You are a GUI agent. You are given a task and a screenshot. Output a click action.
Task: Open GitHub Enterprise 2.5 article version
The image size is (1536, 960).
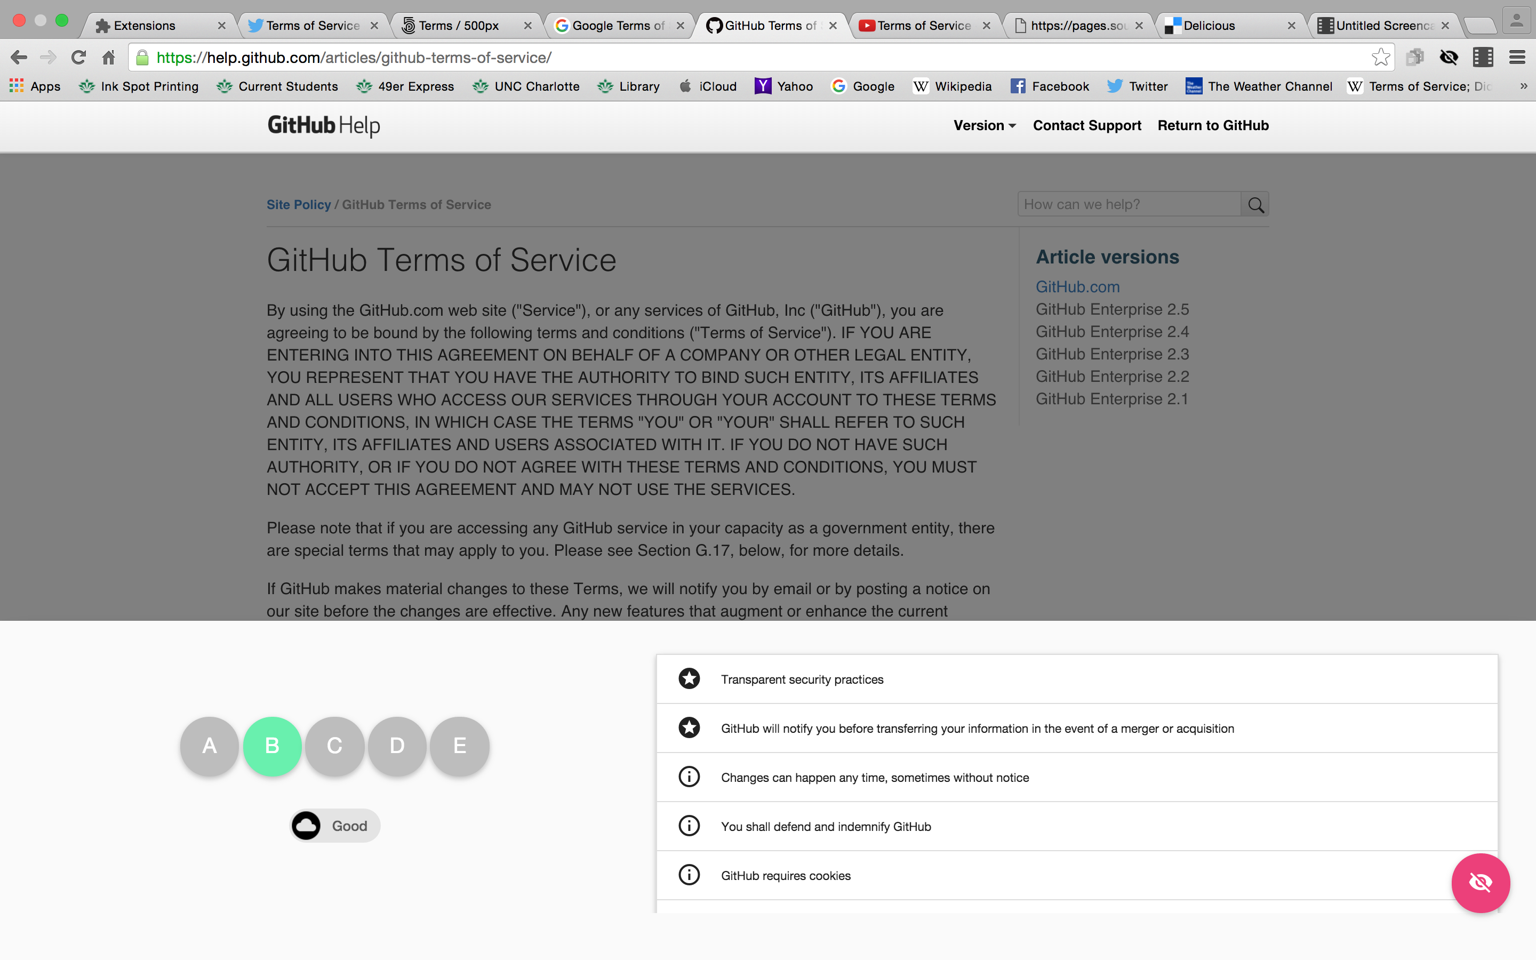click(x=1112, y=309)
